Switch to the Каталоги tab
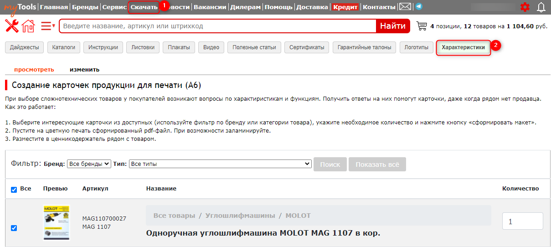The image size is (551, 247). click(x=64, y=47)
